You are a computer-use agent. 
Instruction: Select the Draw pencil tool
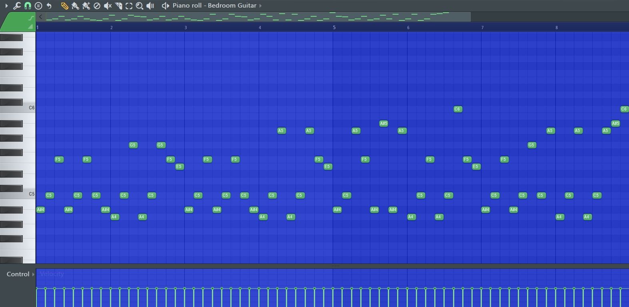click(64, 6)
